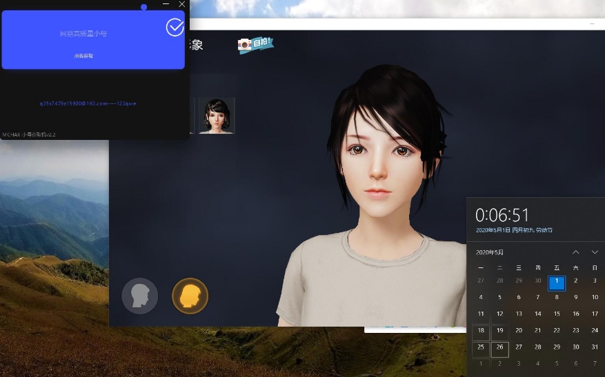Minimize the MCHAX account tool window
The width and height of the screenshot is (605, 377).
tap(166, 4)
